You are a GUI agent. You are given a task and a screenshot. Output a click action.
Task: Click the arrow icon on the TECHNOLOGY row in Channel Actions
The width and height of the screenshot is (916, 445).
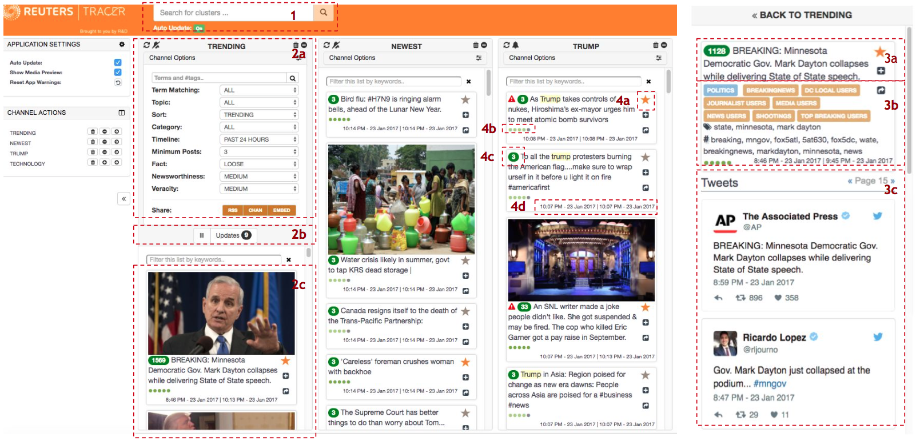click(117, 163)
